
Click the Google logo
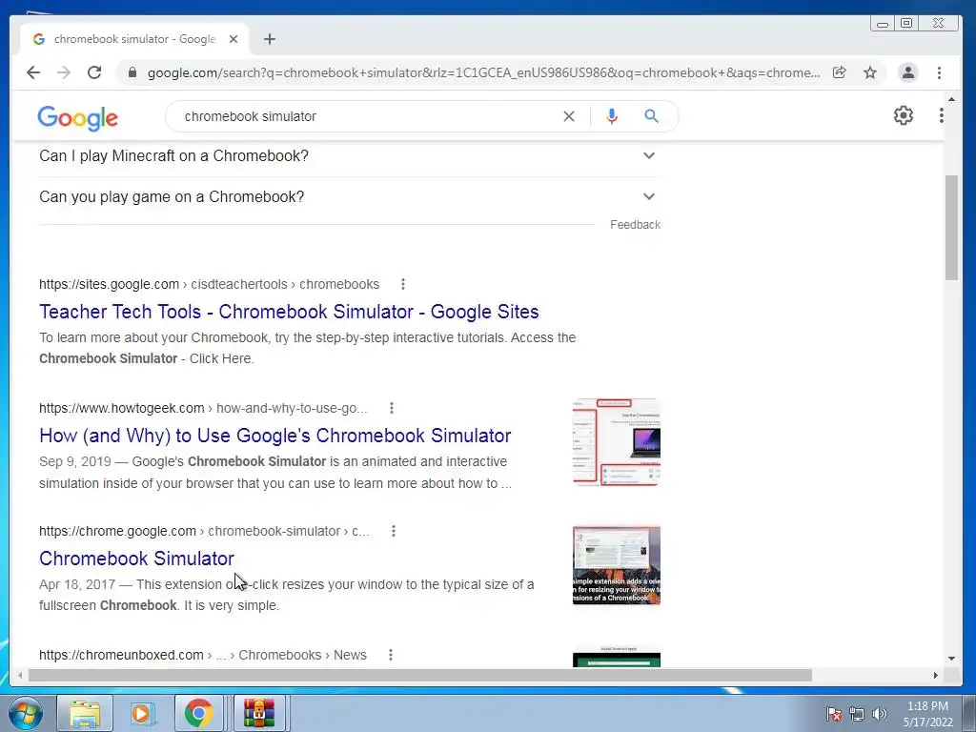[x=78, y=117]
